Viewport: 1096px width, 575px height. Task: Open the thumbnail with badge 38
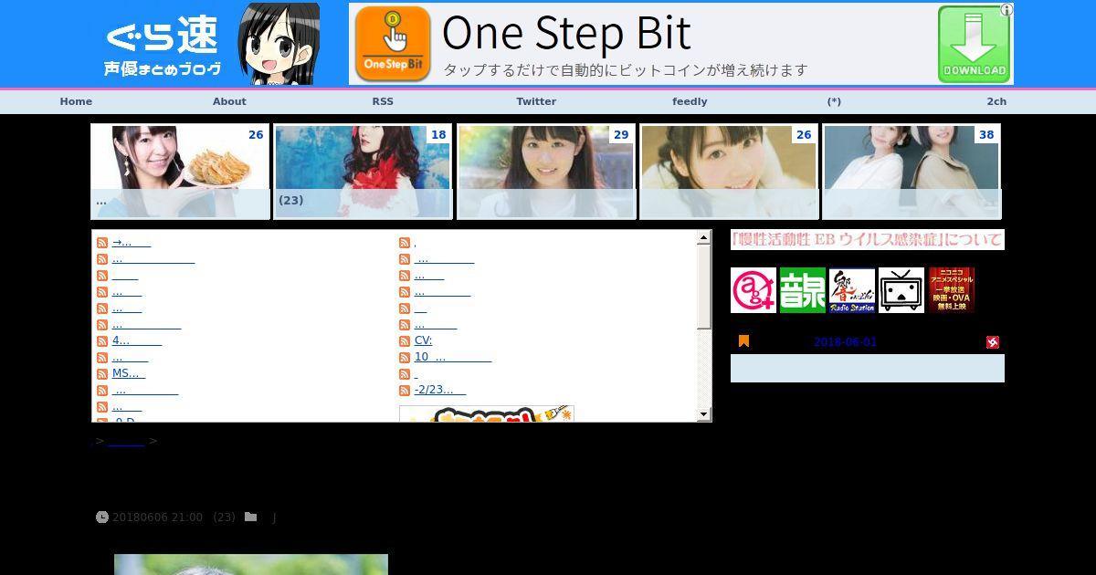(x=912, y=172)
